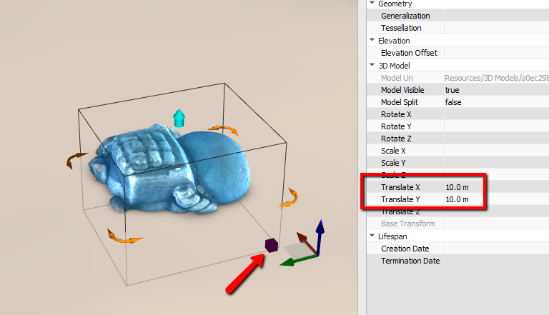Collapse the Elevation section
Screen dimensions: 549x315
(x=372, y=40)
